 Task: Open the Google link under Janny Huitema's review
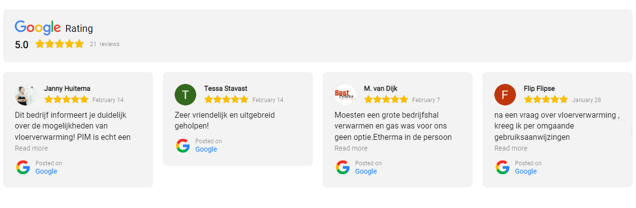point(46,171)
